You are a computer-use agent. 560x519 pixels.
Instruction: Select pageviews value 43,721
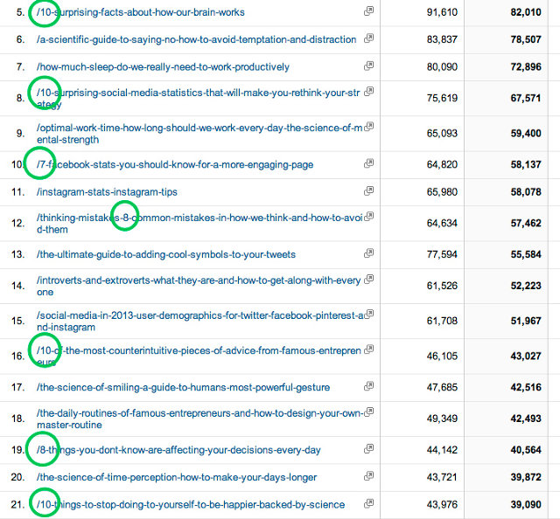pyautogui.click(x=442, y=477)
